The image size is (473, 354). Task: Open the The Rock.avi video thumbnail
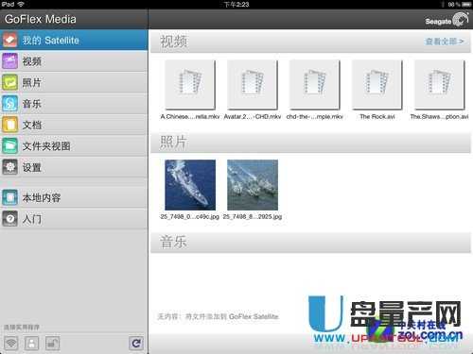[x=377, y=85]
